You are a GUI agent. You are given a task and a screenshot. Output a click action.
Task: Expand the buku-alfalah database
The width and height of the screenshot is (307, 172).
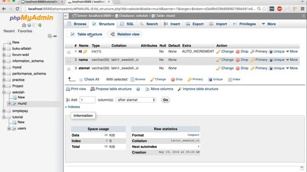pos(4,49)
